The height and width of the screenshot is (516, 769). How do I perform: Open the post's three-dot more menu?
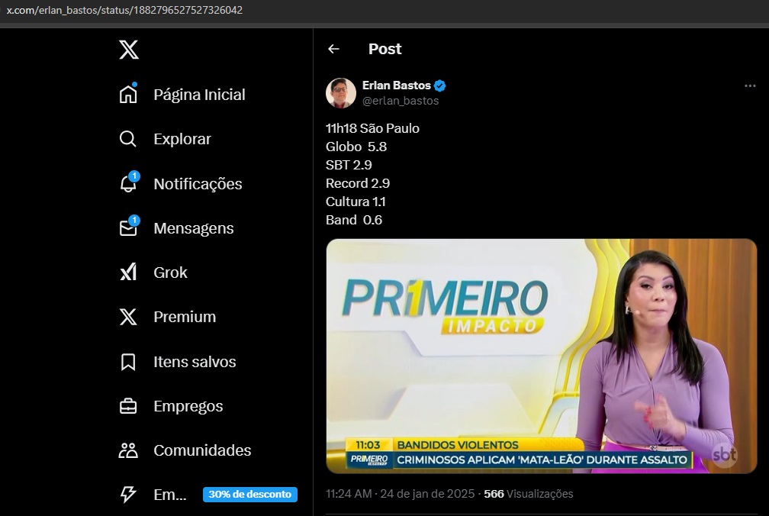coord(749,86)
